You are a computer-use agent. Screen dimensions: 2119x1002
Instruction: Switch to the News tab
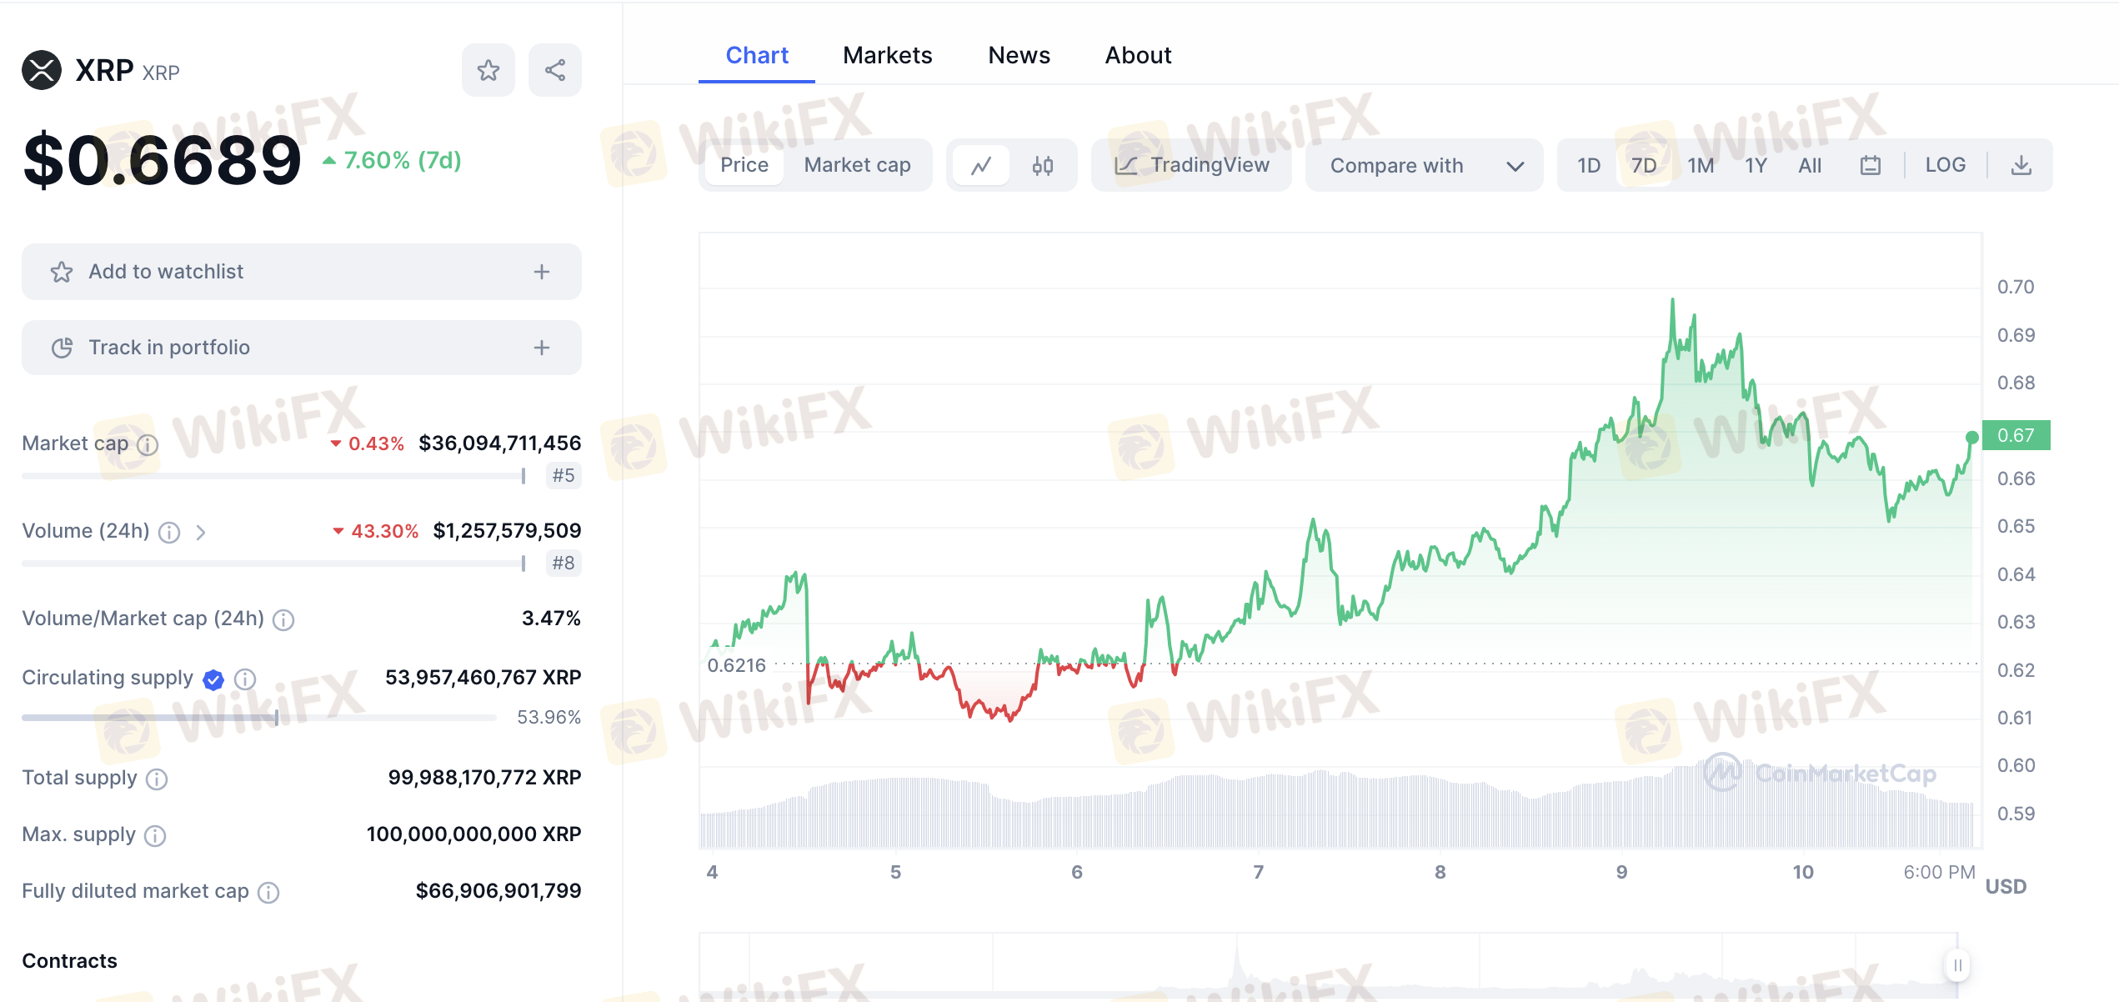pos(1019,55)
